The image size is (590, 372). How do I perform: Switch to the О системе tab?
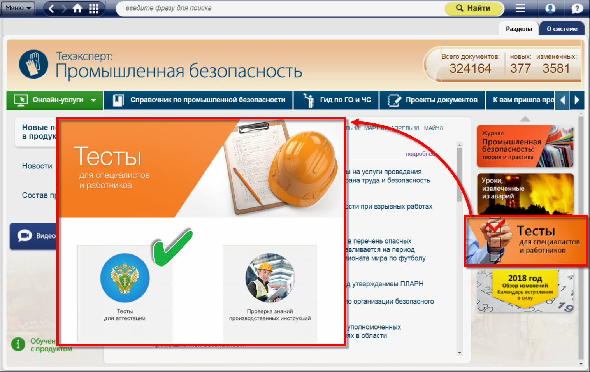tap(562, 29)
